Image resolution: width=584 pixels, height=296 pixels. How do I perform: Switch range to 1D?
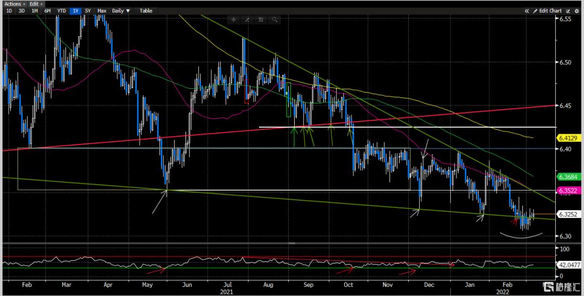point(9,11)
